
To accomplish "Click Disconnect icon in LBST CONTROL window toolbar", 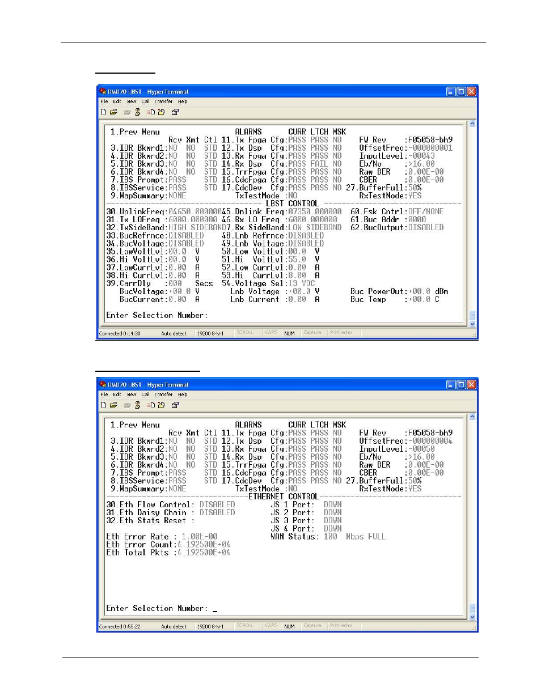I will tap(137, 112).
